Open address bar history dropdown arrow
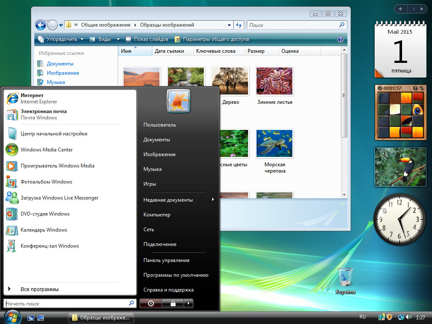Viewport: 432px width, 324px height. 229,25
